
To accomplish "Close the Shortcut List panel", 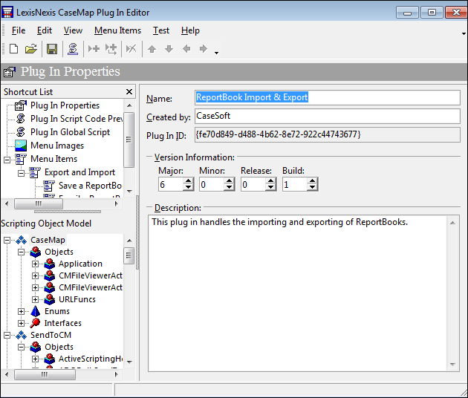I will tap(129, 92).
